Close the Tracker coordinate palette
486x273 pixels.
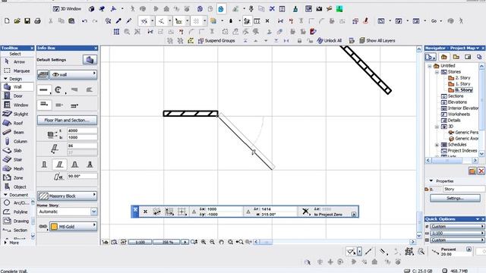(x=135, y=209)
